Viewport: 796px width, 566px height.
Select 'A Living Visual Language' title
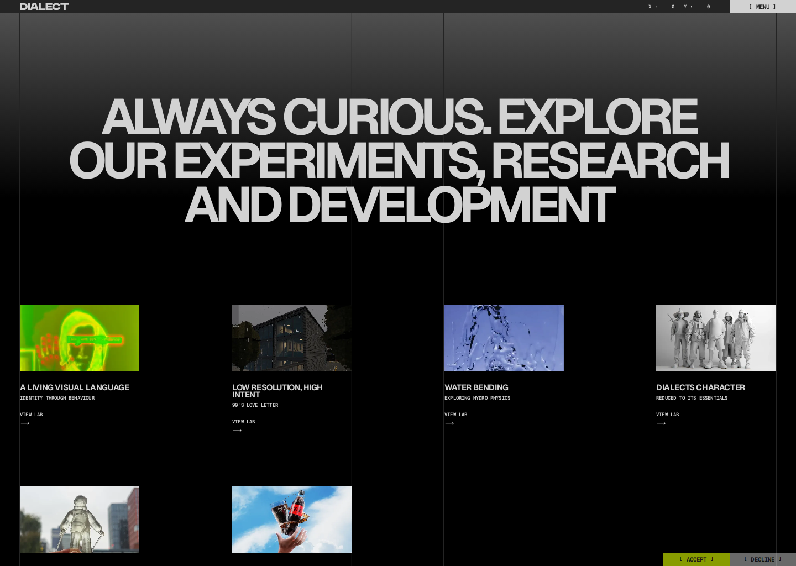click(x=75, y=387)
